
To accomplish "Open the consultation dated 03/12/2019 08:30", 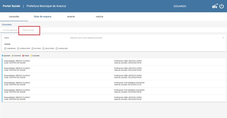I will coord(114,91).
